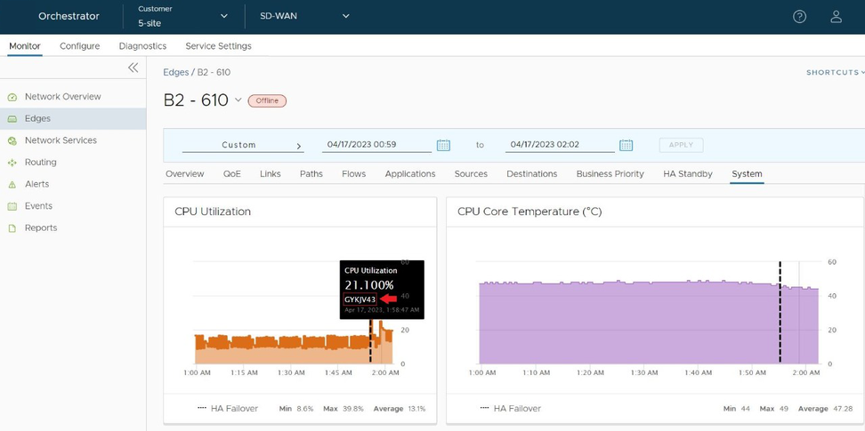The width and height of the screenshot is (865, 431).
Task: Expand the SD-WAN service dropdown
Action: (345, 16)
